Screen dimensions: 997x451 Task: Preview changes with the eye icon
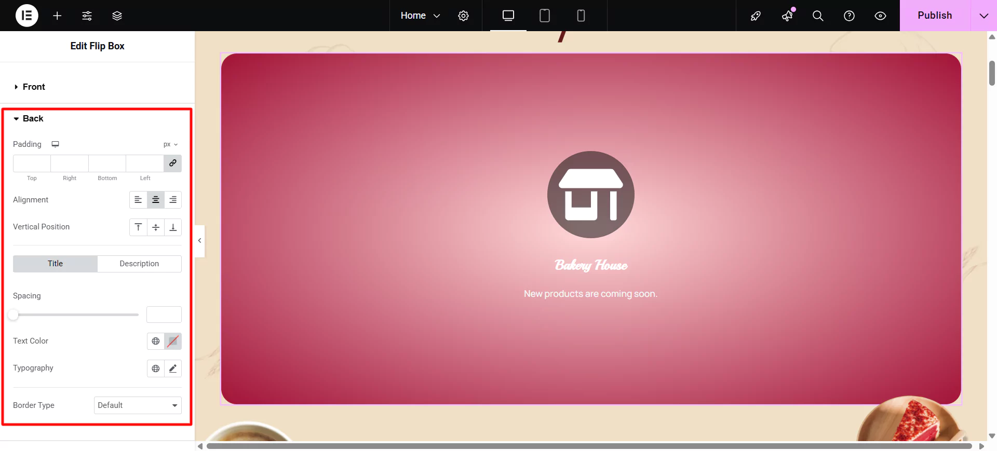pyautogui.click(x=880, y=16)
